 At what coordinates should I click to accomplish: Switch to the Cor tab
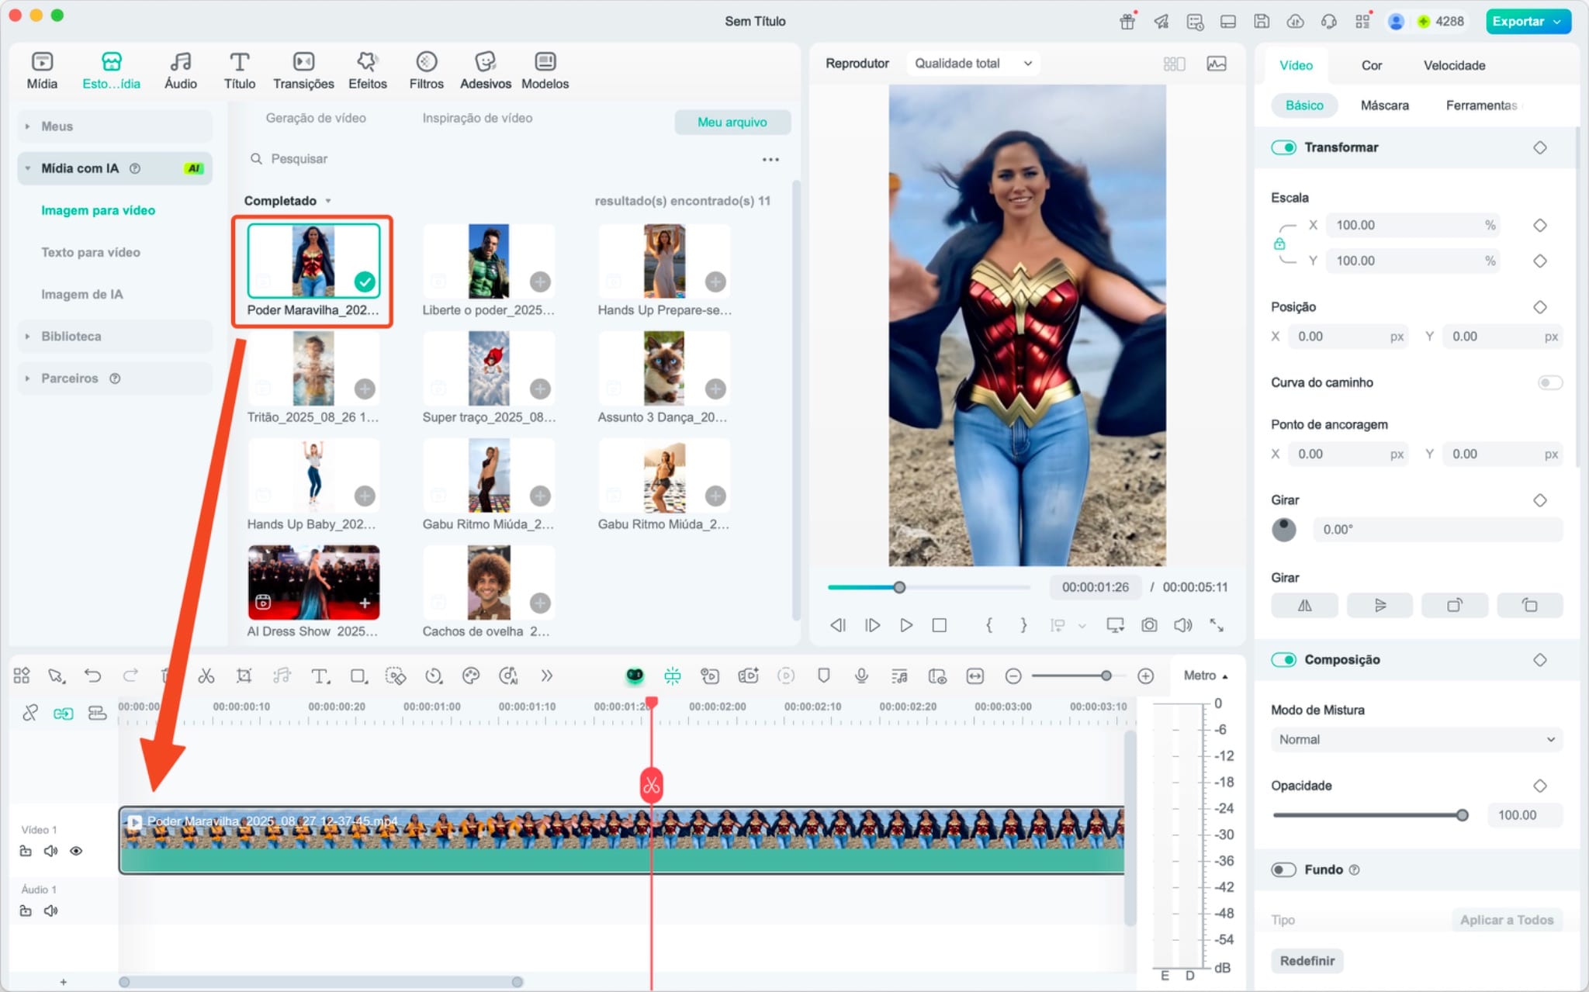pos(1371,65)
